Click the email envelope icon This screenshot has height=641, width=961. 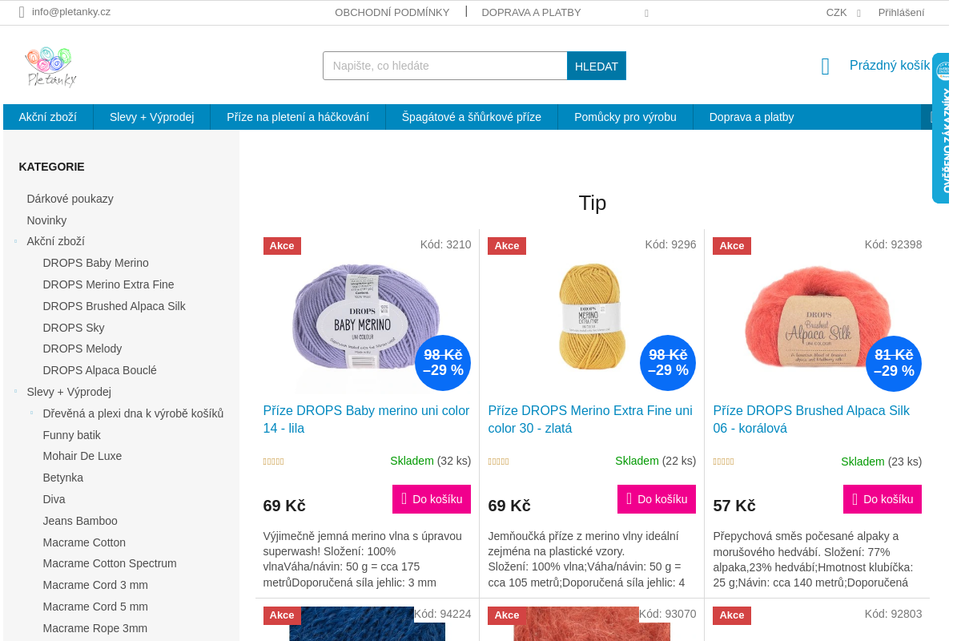click(22, 12)
